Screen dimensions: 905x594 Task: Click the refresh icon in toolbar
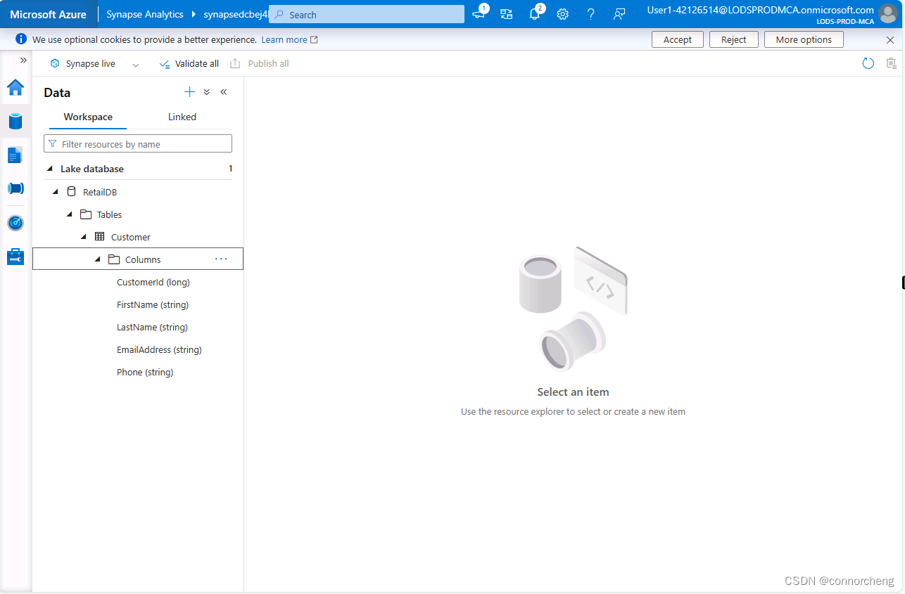pos(868,63)
